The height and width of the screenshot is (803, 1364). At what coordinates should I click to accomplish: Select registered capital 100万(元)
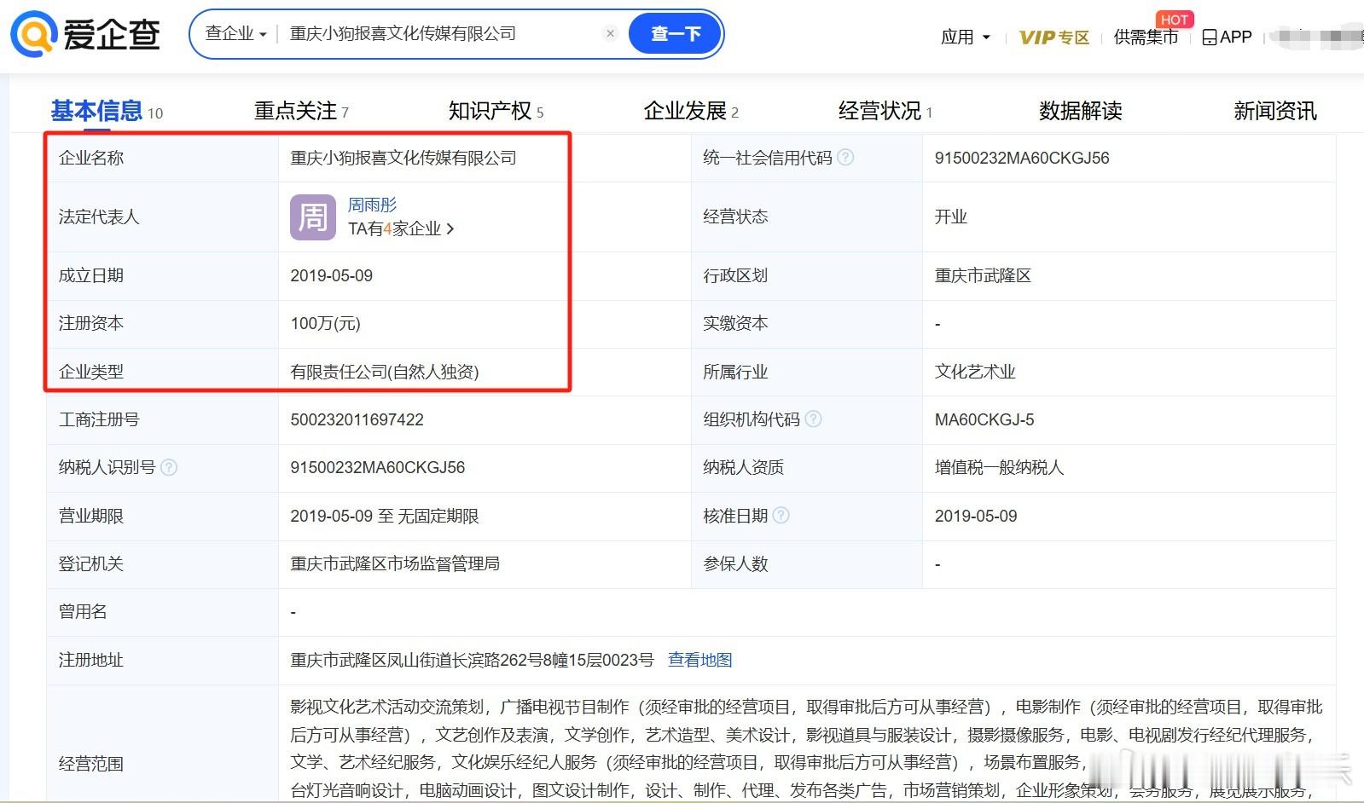[x=325, y=323]
